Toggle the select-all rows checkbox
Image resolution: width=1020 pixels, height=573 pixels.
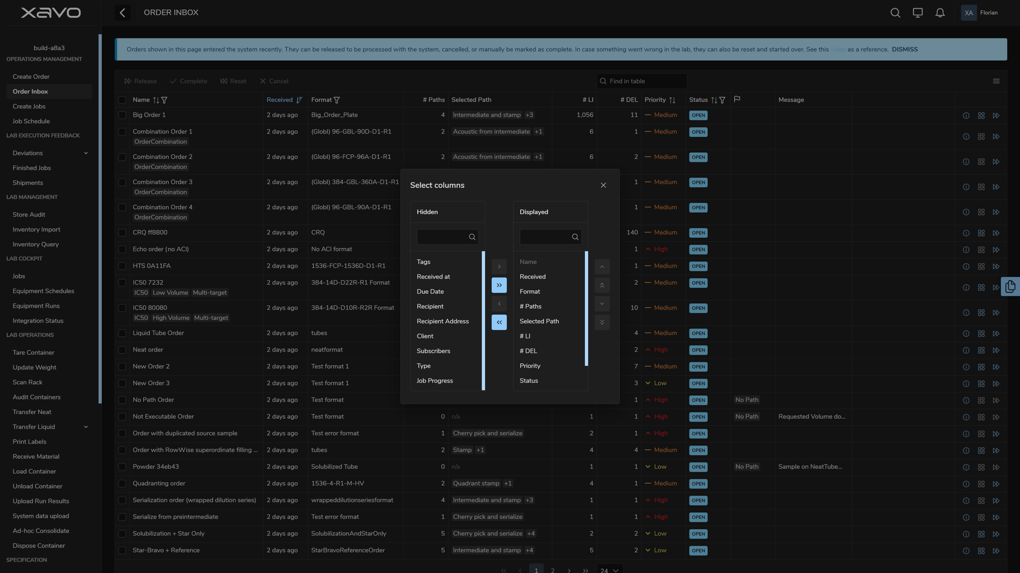point(122,100)
